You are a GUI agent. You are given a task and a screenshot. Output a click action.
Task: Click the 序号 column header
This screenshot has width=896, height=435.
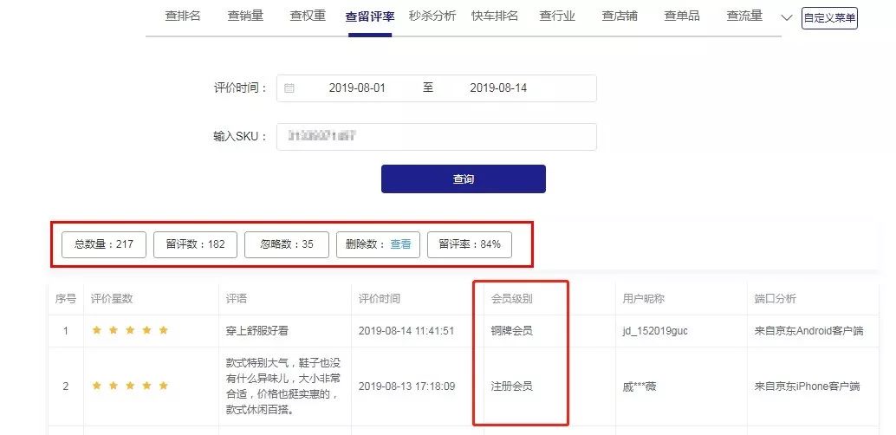coord(66,298)
